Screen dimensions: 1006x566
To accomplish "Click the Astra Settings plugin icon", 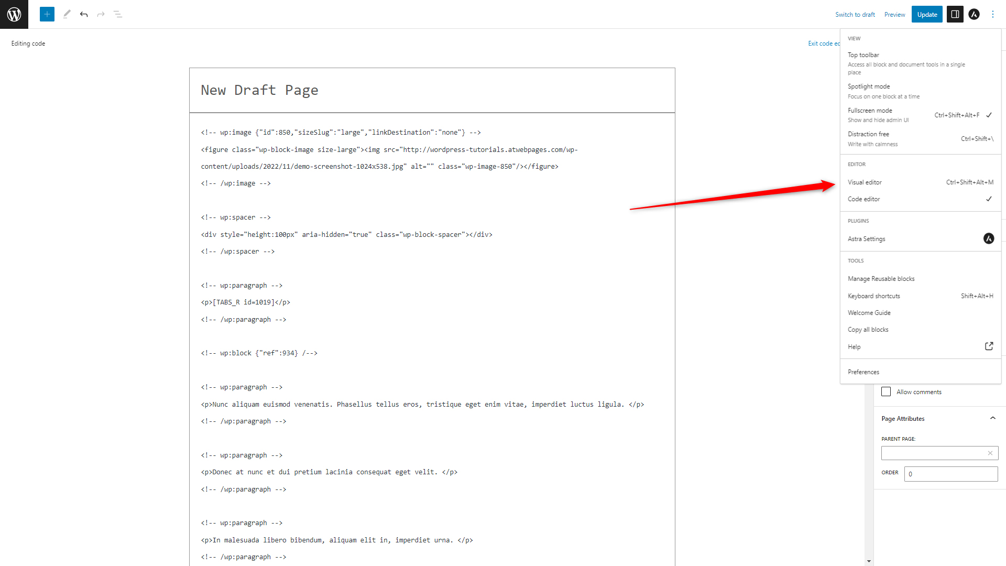I will [989, 238].
